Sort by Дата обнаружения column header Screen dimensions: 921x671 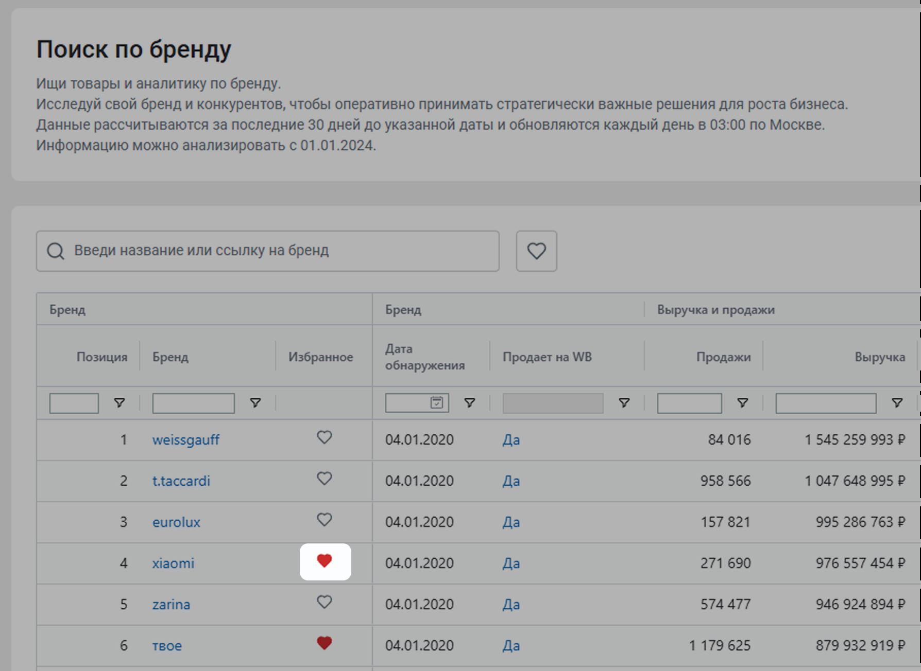425,357
